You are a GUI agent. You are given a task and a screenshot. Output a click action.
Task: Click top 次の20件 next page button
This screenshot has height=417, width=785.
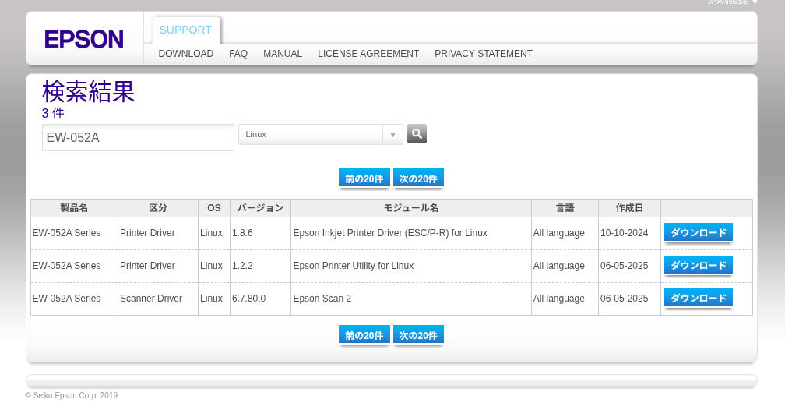tap(418, 178)
